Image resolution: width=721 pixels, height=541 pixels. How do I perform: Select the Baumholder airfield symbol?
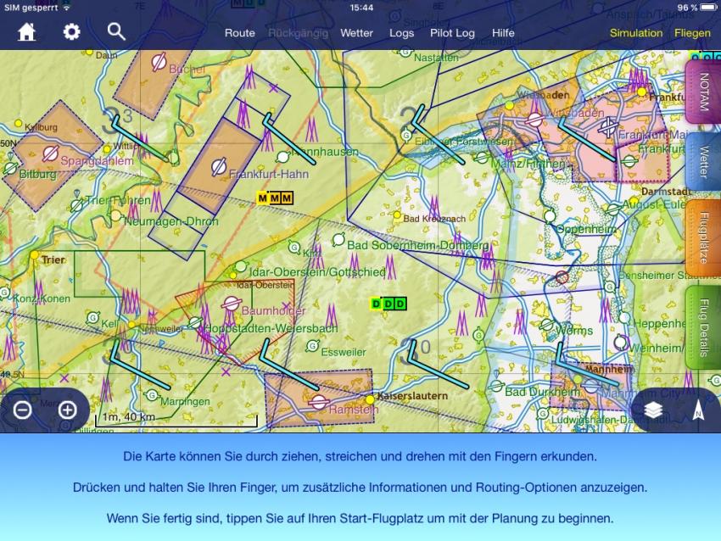click(x=232, y=304)
